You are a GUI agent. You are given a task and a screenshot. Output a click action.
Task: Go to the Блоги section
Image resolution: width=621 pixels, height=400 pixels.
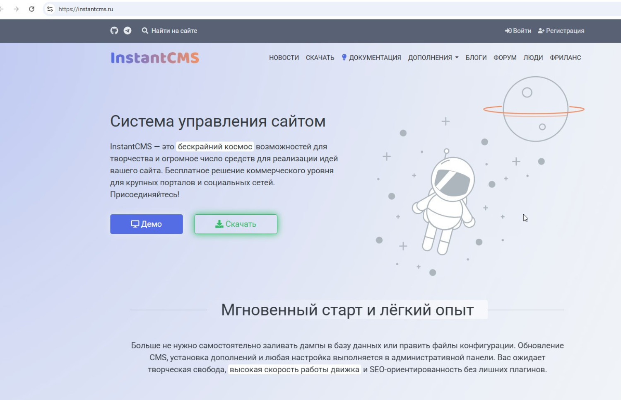(x=476, y=58)
